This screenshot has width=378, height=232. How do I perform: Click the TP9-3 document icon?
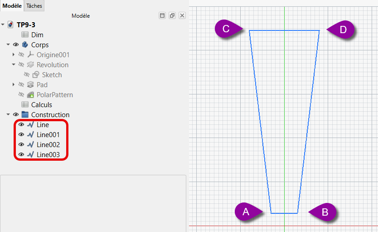pos(10,25)
